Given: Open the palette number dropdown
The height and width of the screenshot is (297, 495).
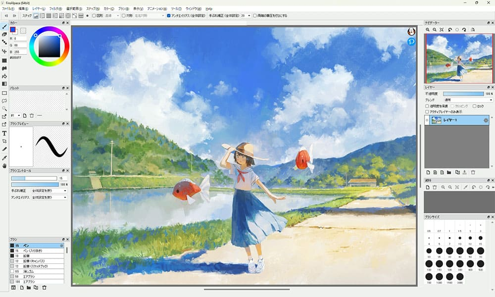Looking at the screenshot, I should pos(16,115).
